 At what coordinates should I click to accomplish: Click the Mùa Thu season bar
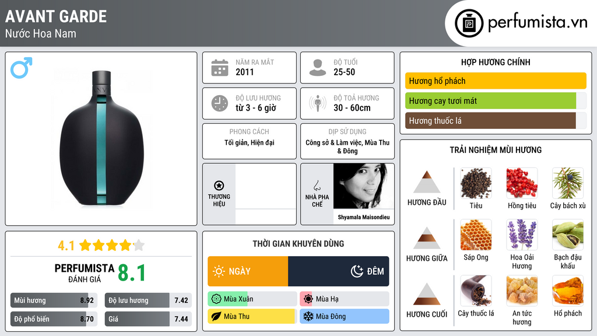point(252,316)
